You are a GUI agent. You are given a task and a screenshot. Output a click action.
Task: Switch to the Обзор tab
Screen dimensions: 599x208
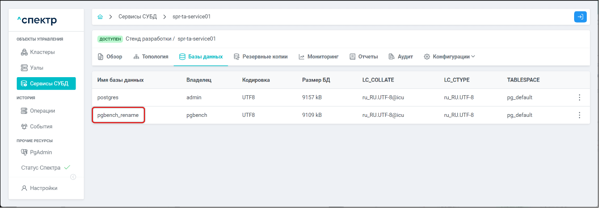(x=110, y=57)
